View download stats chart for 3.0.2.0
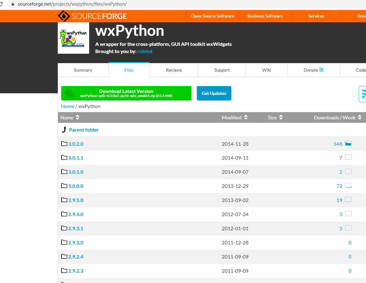 (x=348, y=143)
